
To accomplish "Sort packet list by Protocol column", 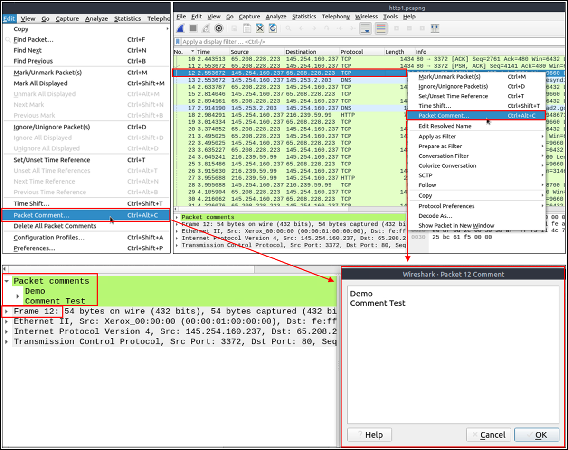I will [x=361, y=52].
